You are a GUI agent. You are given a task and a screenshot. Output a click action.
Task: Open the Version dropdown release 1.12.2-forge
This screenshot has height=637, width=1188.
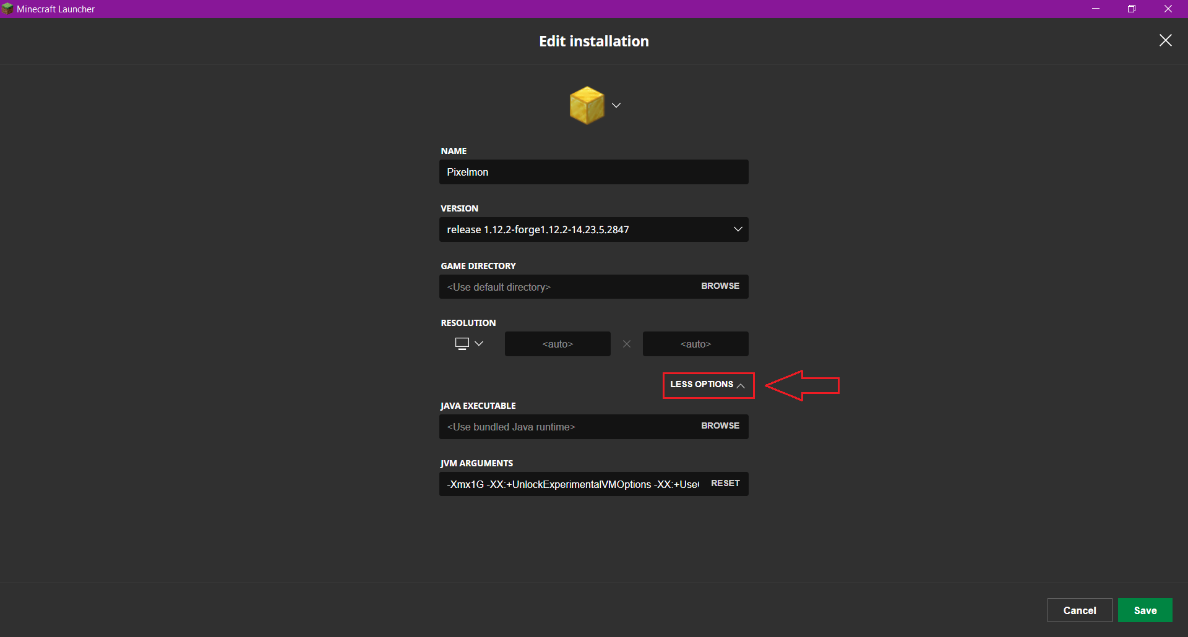[x=594, y=229]
